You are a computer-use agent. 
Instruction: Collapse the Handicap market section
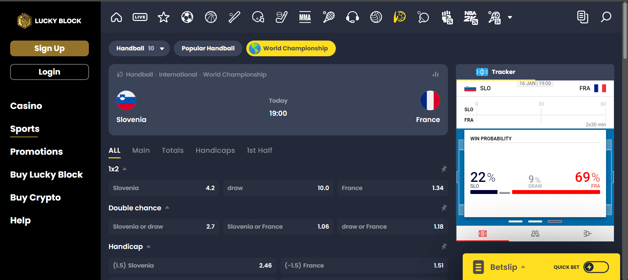coord(149,246)
